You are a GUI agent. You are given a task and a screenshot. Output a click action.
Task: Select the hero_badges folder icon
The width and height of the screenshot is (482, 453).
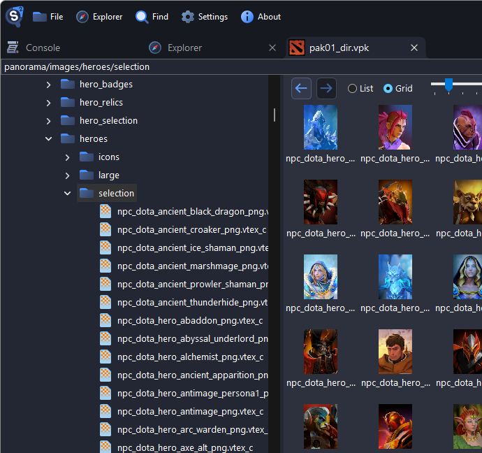click(x=68, y=84)
